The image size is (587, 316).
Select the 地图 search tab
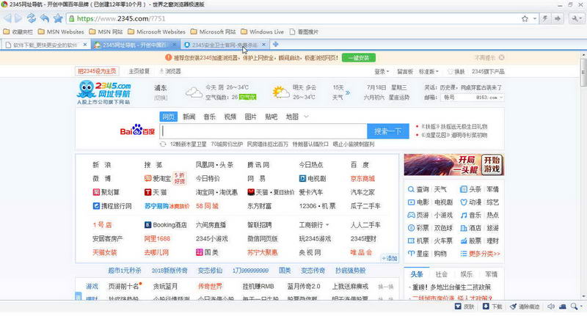[292, 117]
